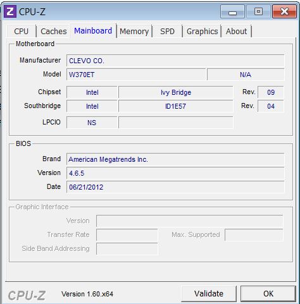Click the OK button
The image size is (300, 304).
coord(268,294)
